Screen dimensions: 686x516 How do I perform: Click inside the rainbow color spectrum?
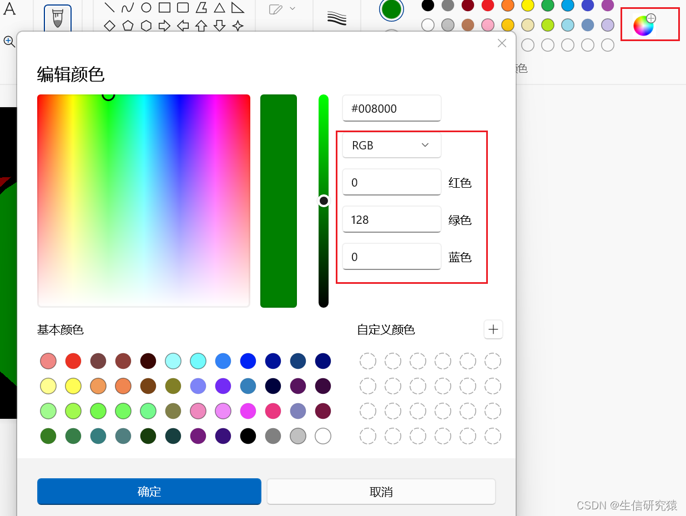[x=144, y=201]
